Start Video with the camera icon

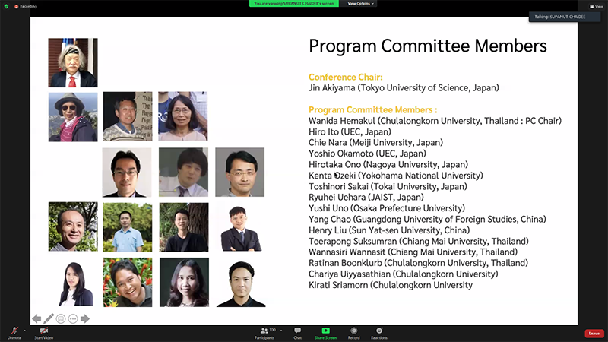[x=44, y=333]
